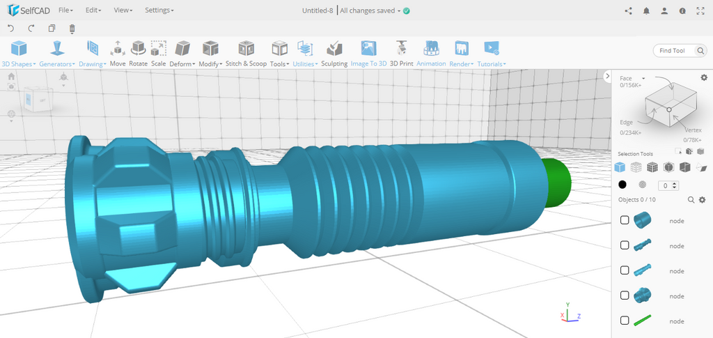Click the Share icon

tap(629, 11)
